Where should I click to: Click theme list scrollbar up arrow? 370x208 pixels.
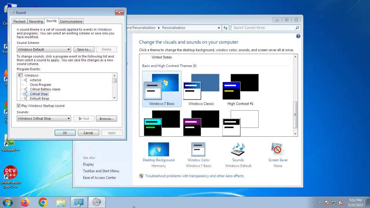point(295,57)
